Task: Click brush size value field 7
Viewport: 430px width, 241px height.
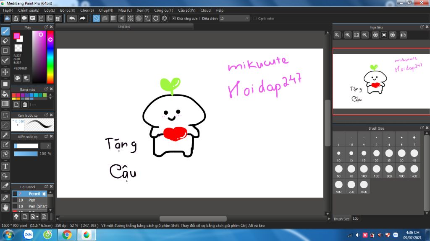Action: (x=45, y=146)
